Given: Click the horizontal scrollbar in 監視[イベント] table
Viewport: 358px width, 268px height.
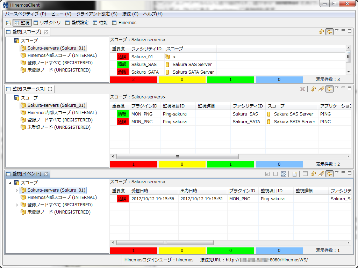Looking at the screenshot, I should point(165,243).
